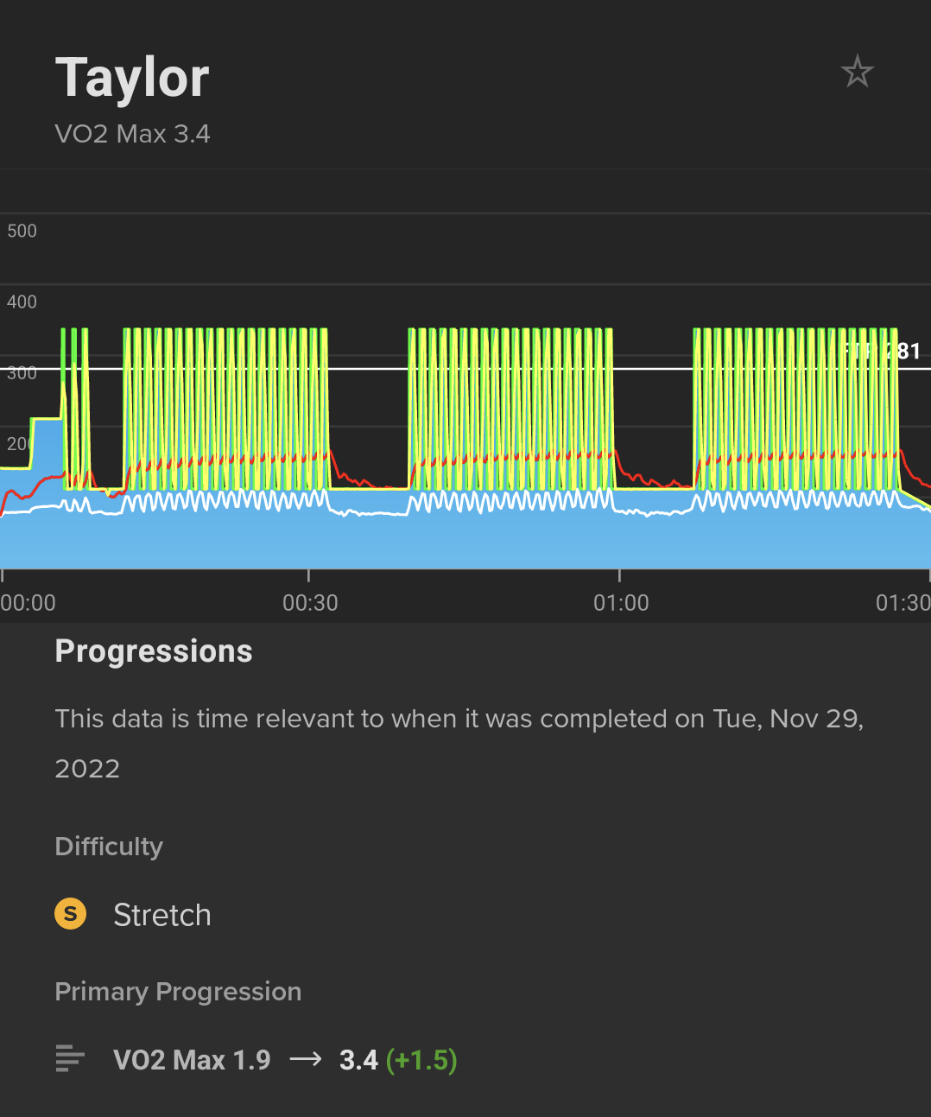Tap the orange Stretch difficulty badge

click(70, 914)
